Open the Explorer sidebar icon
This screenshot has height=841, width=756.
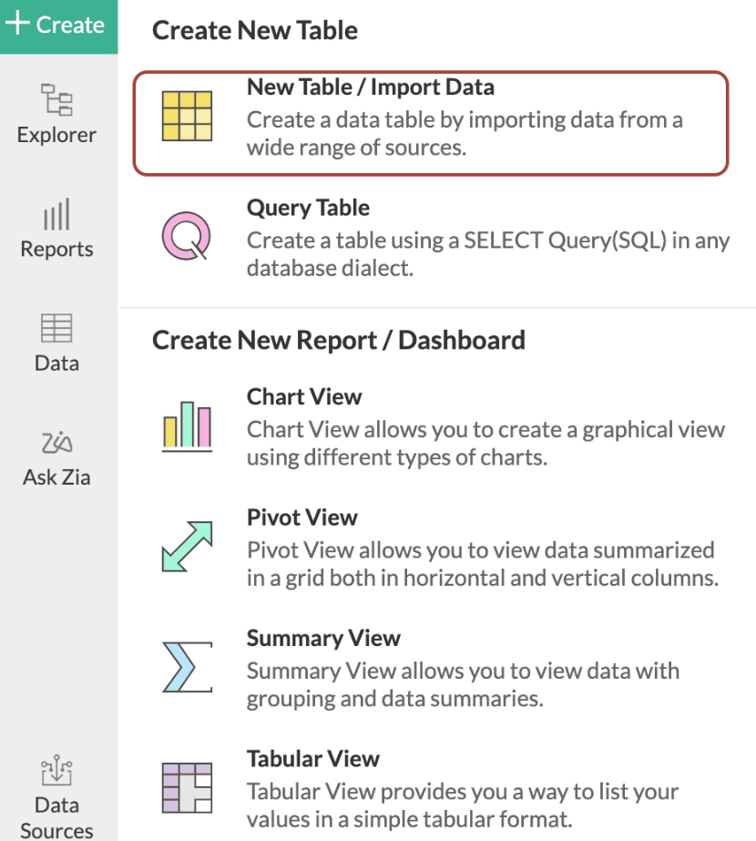point(56,98)
